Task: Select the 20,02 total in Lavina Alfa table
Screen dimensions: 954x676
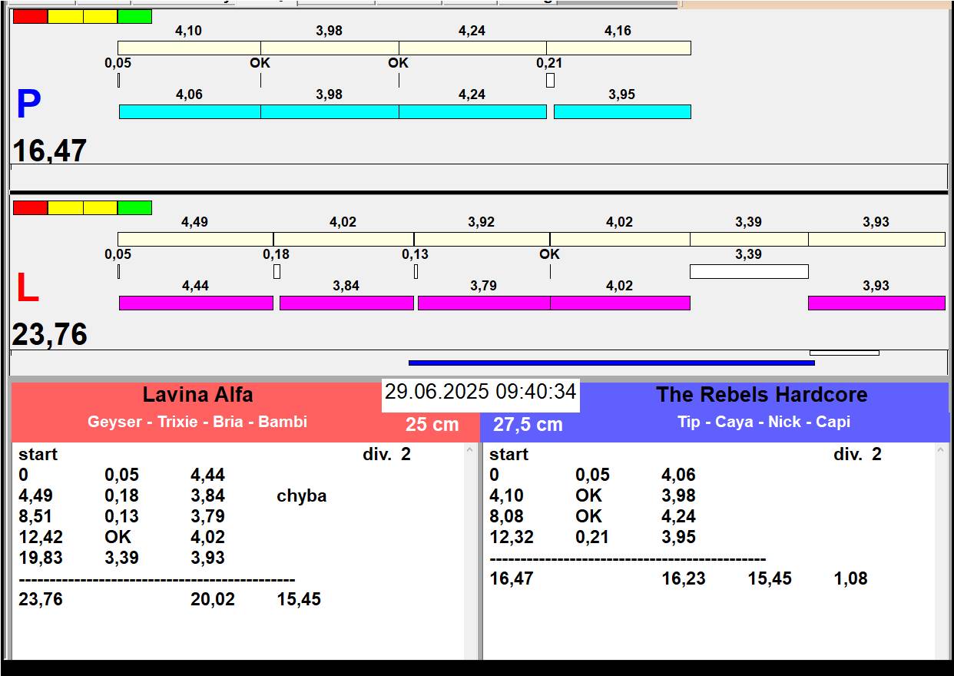Action: pos(213,600)
